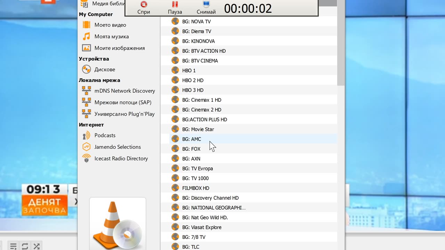Click the playlist vertical scrollbar thumb
The width and height of the screenshot is (445, 250).
tap(341, 46)
